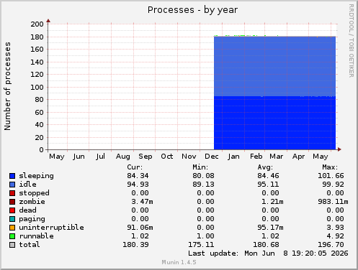Click total average value 180.68
Viewport: 358px width, 270px height.
pos(266,245)
